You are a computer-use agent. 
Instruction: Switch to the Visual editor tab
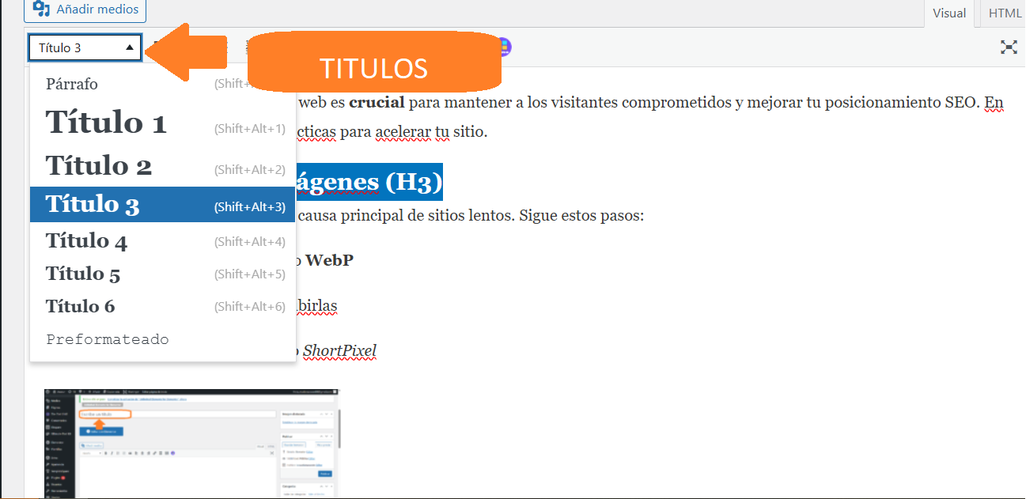(949, 13)
